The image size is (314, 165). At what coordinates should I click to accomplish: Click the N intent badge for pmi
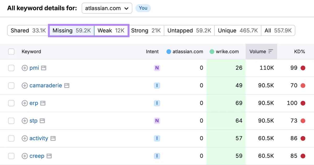click(x=157, y=68)
